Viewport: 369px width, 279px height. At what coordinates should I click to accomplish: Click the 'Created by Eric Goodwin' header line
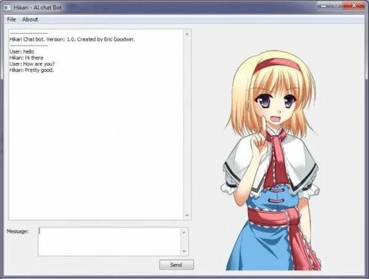(72, 39)
